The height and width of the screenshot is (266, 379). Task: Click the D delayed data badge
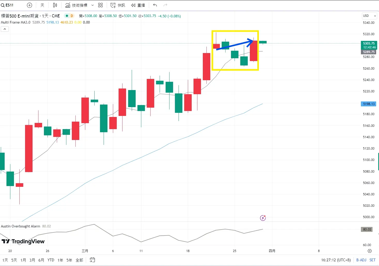[72, 16]
